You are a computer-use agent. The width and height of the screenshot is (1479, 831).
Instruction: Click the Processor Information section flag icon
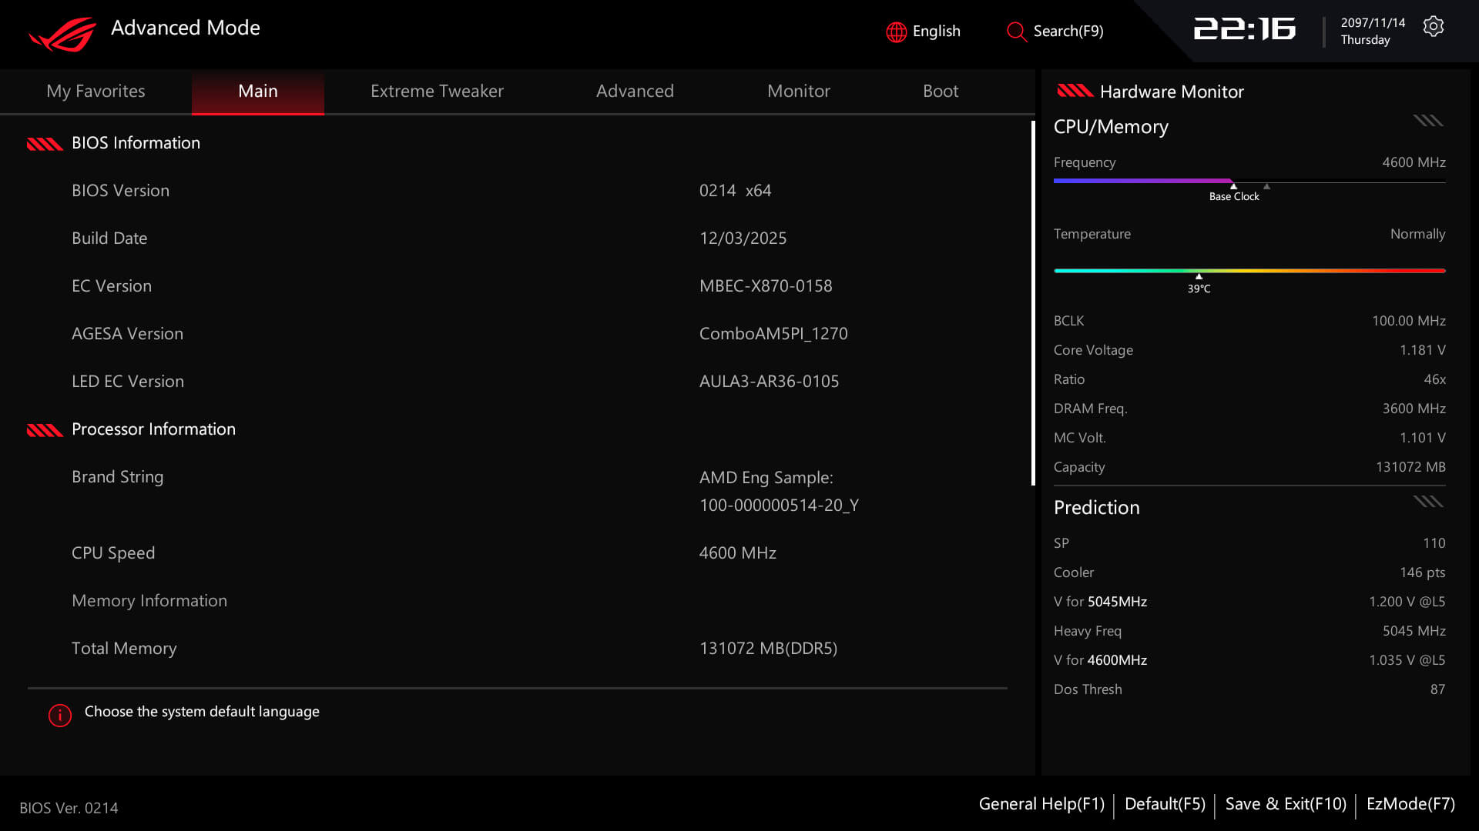click(44, 429)
